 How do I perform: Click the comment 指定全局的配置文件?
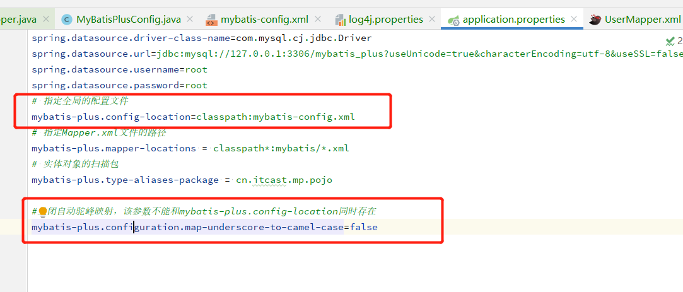click(79, 101)
